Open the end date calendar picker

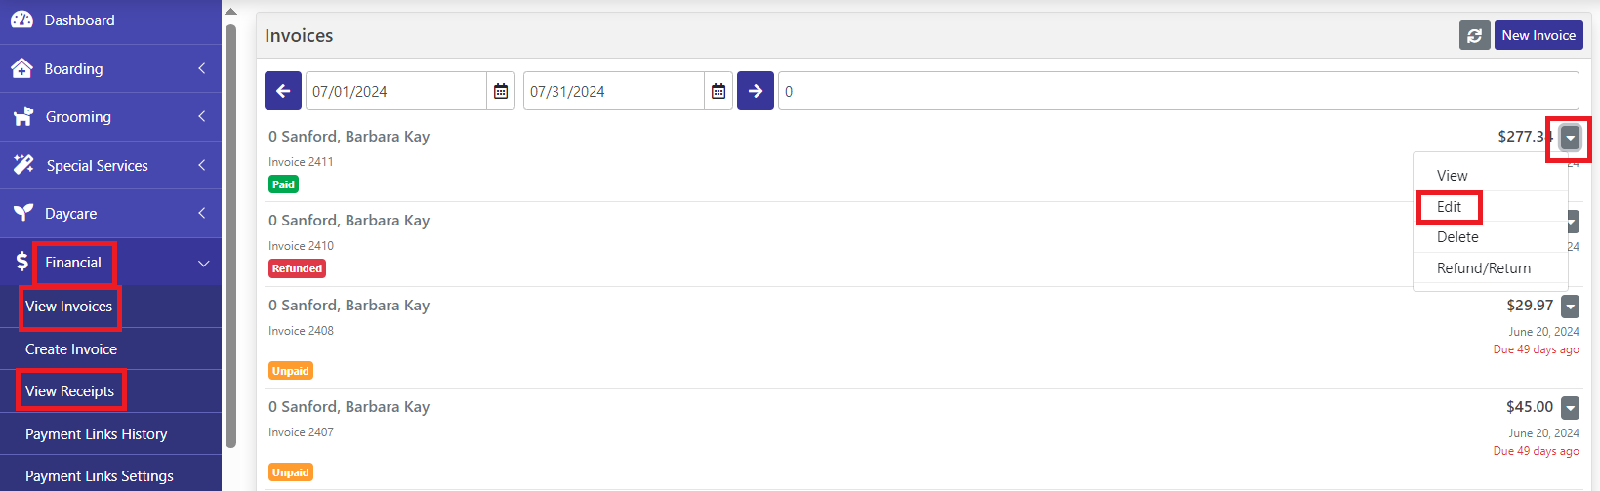[x=718, y=91]
